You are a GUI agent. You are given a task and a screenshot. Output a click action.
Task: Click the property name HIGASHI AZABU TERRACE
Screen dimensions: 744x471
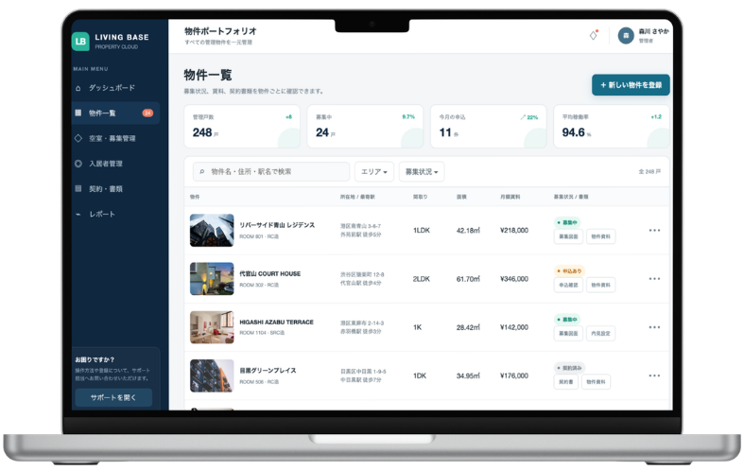[x=276, y=322]
